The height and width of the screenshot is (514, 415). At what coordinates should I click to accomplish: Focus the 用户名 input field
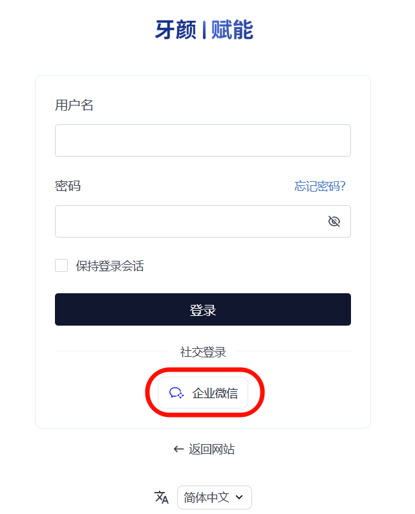(202, 140)
